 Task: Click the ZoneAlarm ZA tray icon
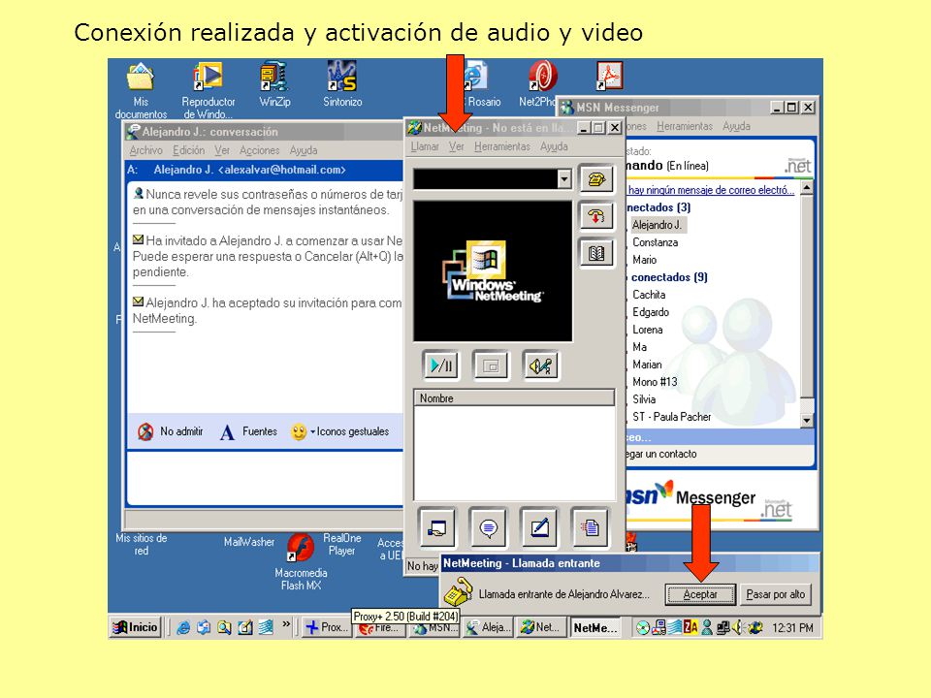[690, 627]
